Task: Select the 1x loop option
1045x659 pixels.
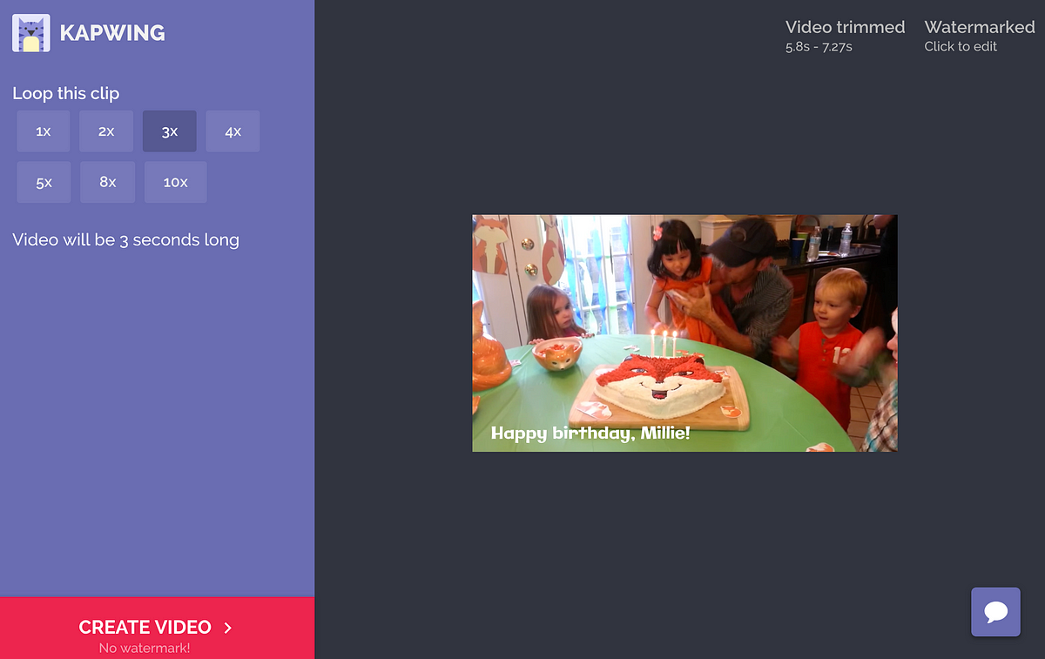Action: click(44, 131)
